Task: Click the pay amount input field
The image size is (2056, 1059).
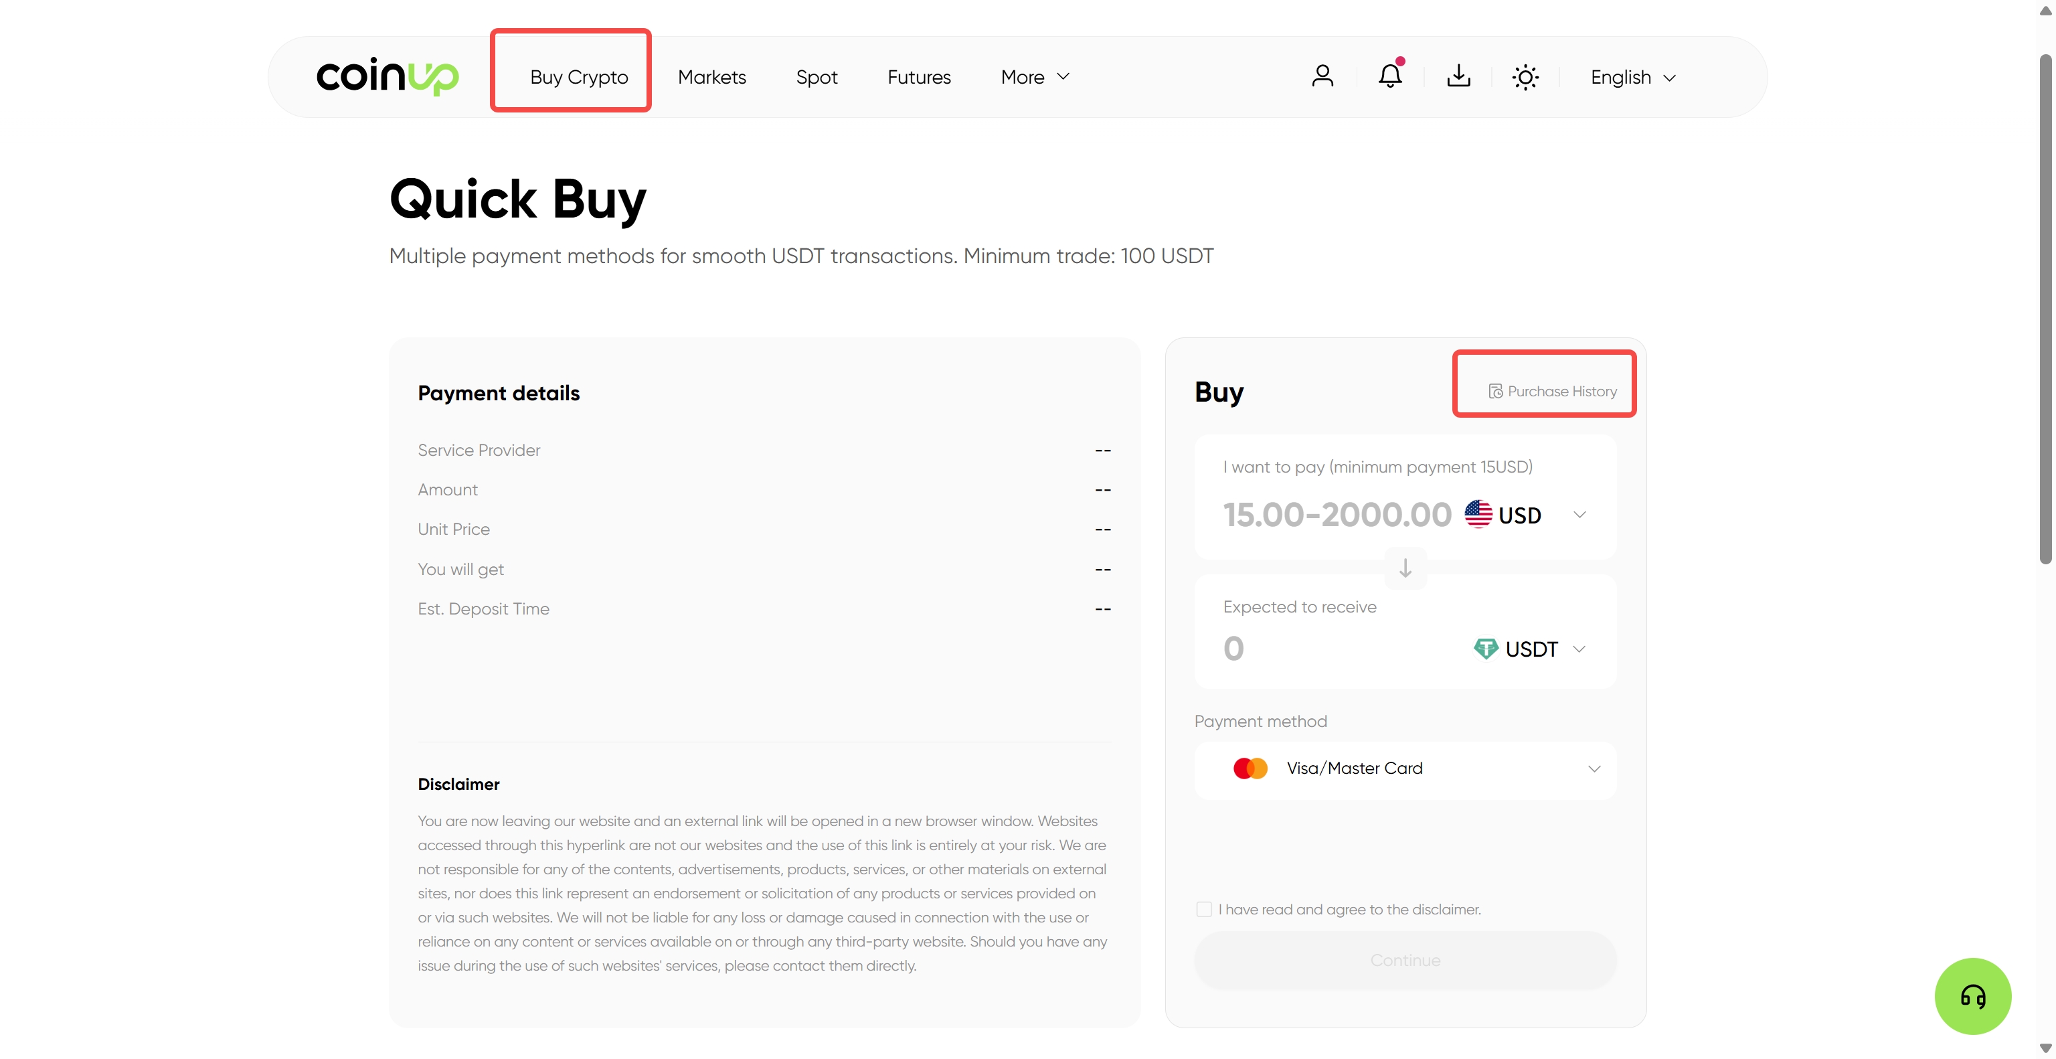Action: point(1337,515)
